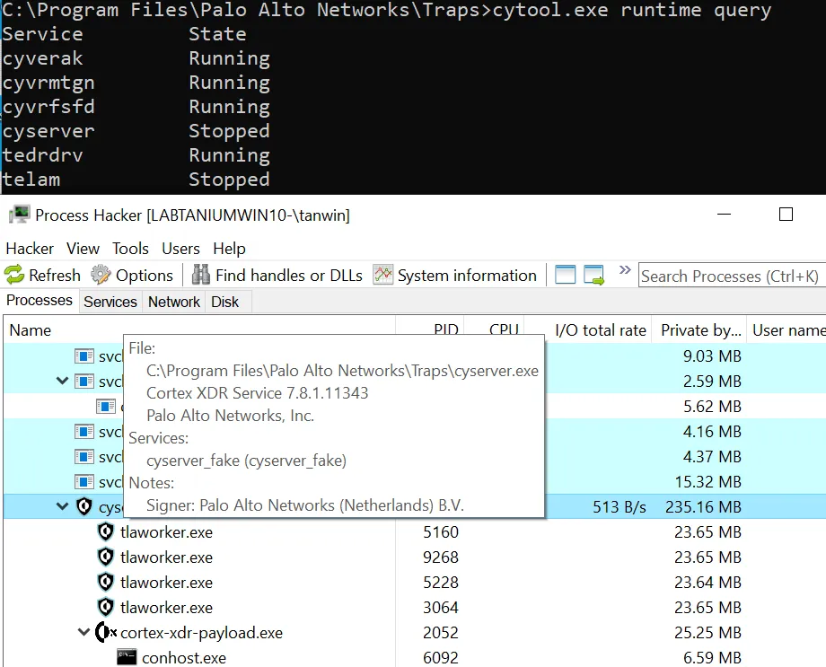Open Options via the gear icon

101,276
